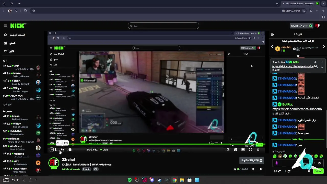Expand pinned message chevron

tap(322, 67)
